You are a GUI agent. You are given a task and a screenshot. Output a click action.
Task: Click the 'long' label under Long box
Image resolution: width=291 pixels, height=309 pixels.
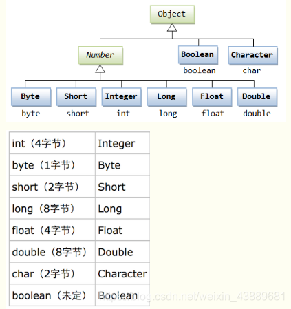coord(168,114)
